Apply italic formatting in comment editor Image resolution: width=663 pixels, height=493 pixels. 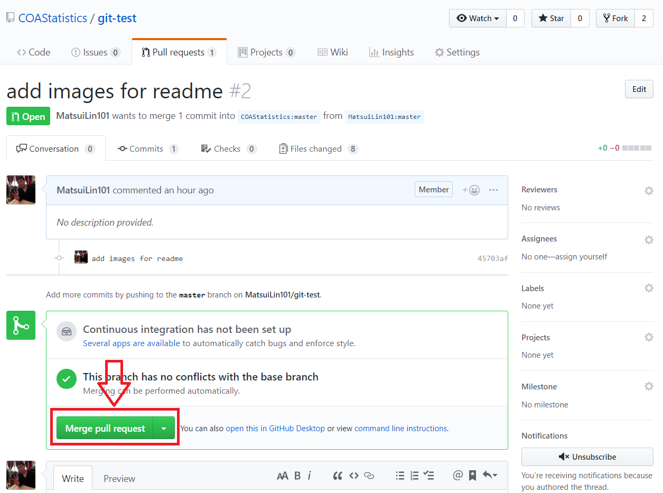pos(310,476)
